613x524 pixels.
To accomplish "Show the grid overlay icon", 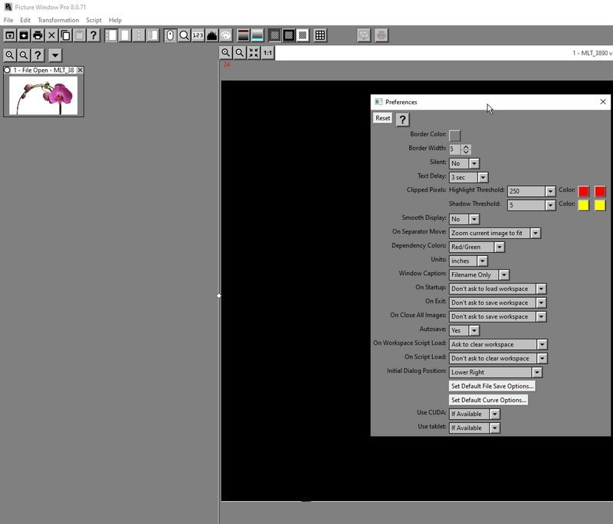I will 320,35.
